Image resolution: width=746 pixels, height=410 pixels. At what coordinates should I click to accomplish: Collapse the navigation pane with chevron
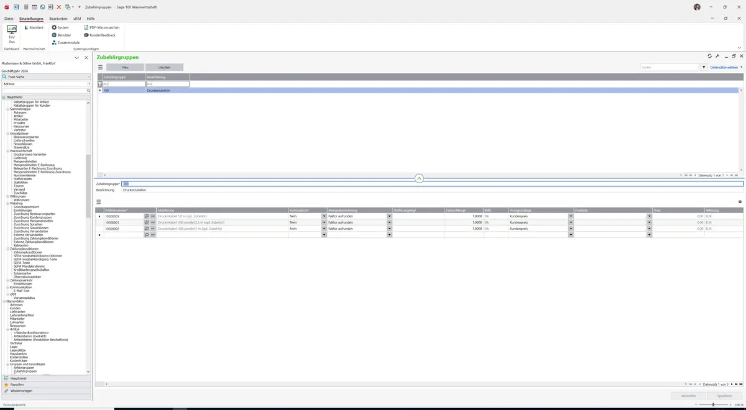tap(77, 58)
